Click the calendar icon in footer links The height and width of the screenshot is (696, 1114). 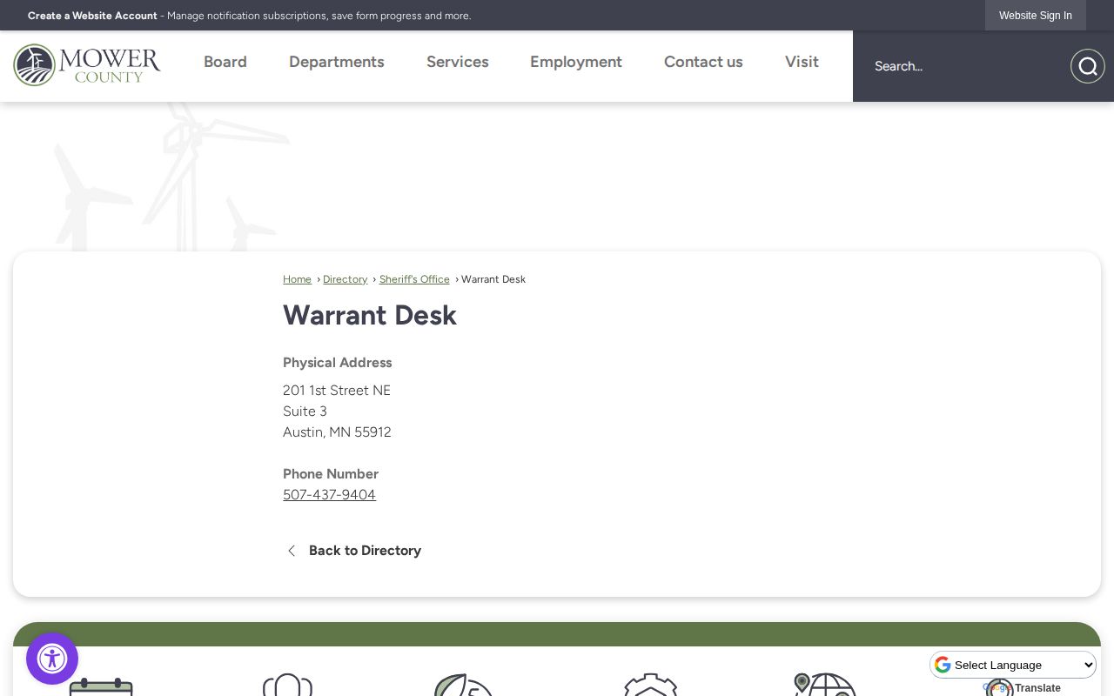[101, 686]
